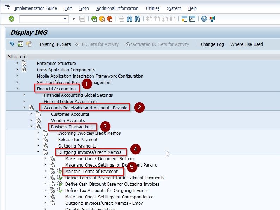Screen dimensions: 280x210
Task: Click the blue Help question mark icon
Action: point(204,19)
